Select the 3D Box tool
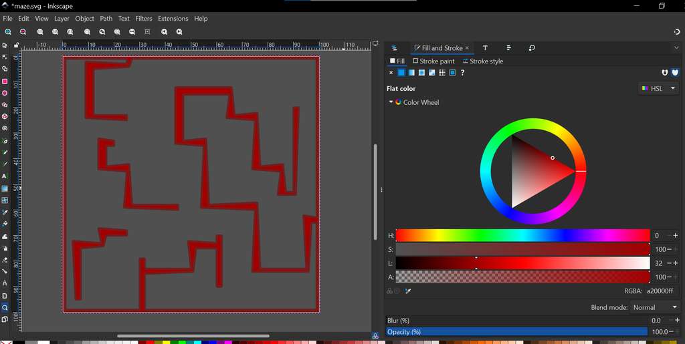Image resolution: width=685 pixels, height=344 pixels. (x=5, y=117)
